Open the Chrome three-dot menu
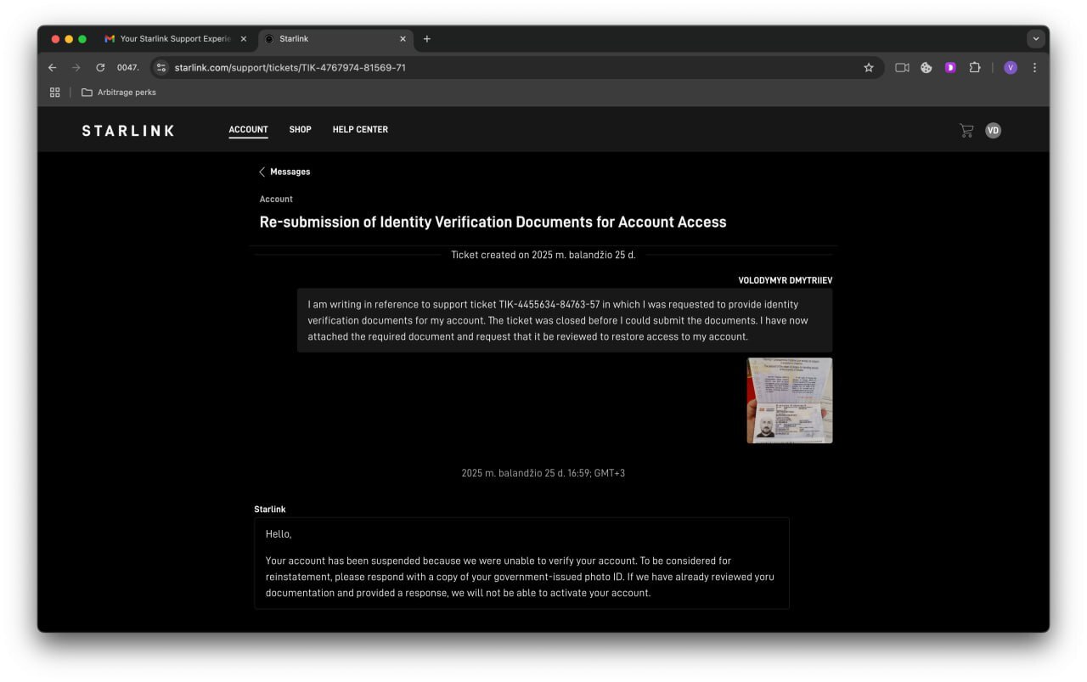 coord(1034,68)
